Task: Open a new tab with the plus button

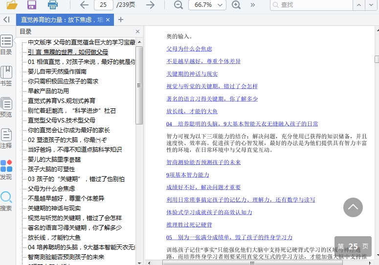Action: point(121,20)
